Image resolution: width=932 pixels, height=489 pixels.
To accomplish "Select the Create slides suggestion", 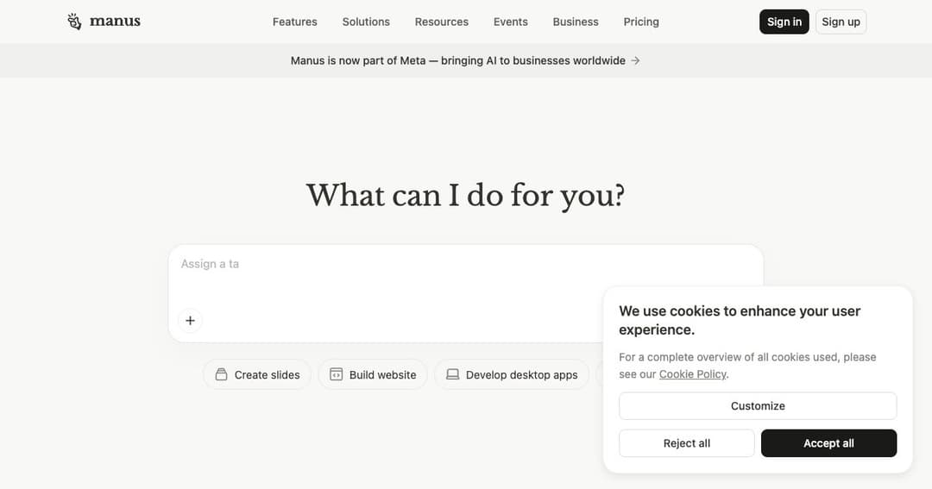I will 257,374.
